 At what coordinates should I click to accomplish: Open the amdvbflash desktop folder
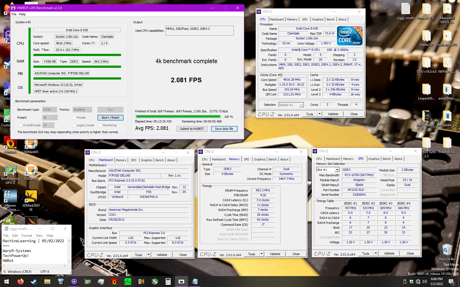447,92
